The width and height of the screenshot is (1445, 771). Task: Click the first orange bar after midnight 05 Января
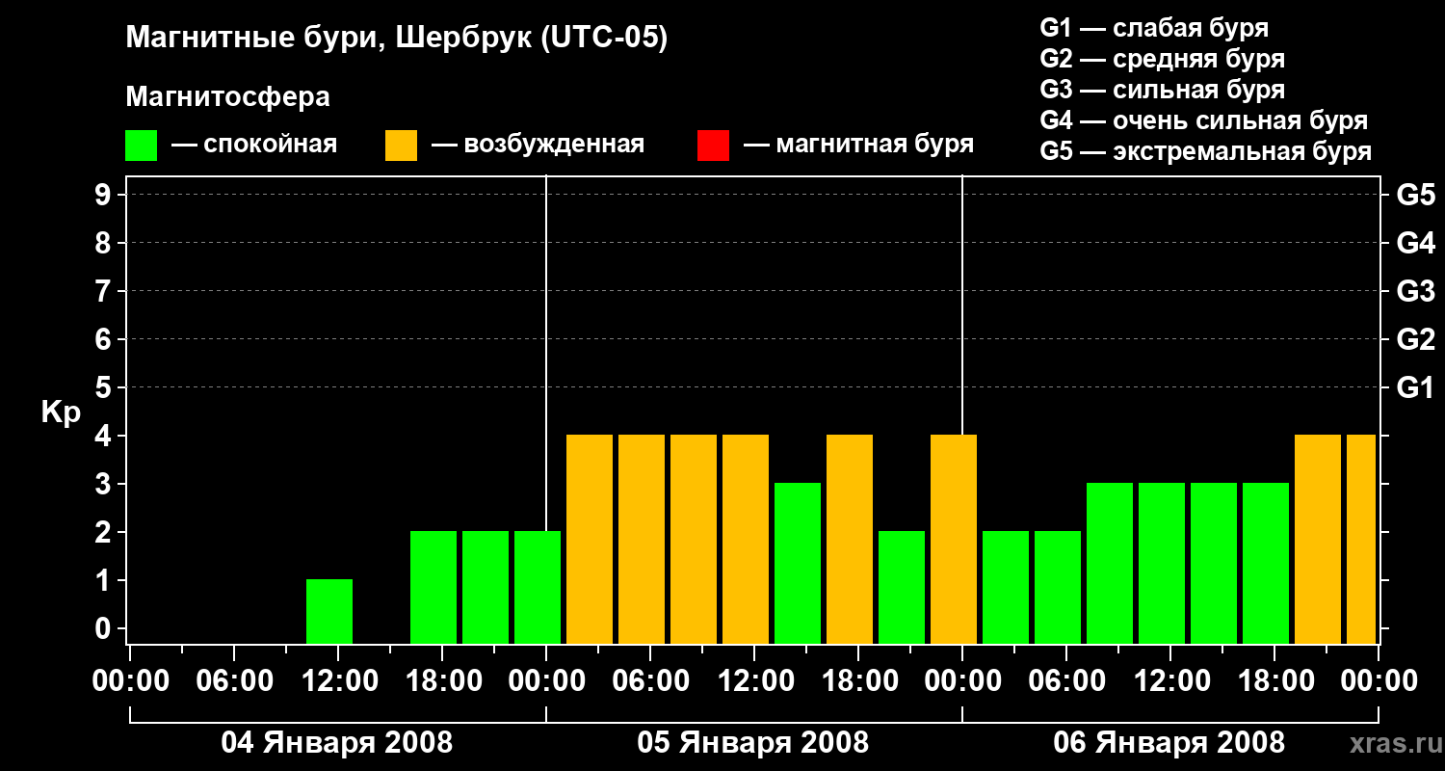pos(590,539)
